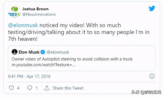Open replies via the speech bubble icon
Image resolution: width=164 pixels, height=97 pixels.
click(x=30, y=88)
